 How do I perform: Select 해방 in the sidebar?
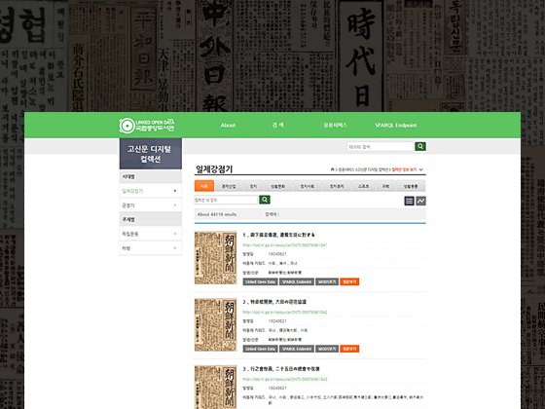point(151,248)
